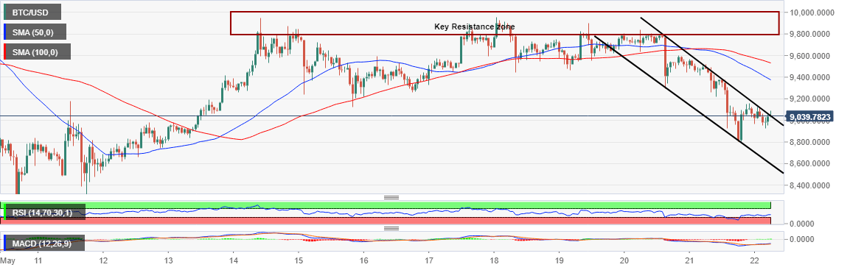
Task: Click date 21 on the time axis
Action: tap(689, 260)
